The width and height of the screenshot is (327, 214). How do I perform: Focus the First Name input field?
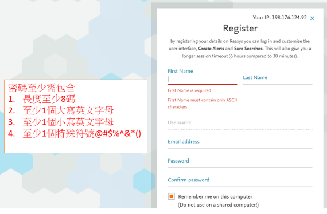202,79
